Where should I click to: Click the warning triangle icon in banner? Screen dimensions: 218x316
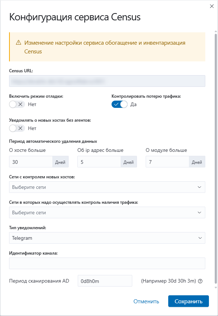click(x=19, y=42)
